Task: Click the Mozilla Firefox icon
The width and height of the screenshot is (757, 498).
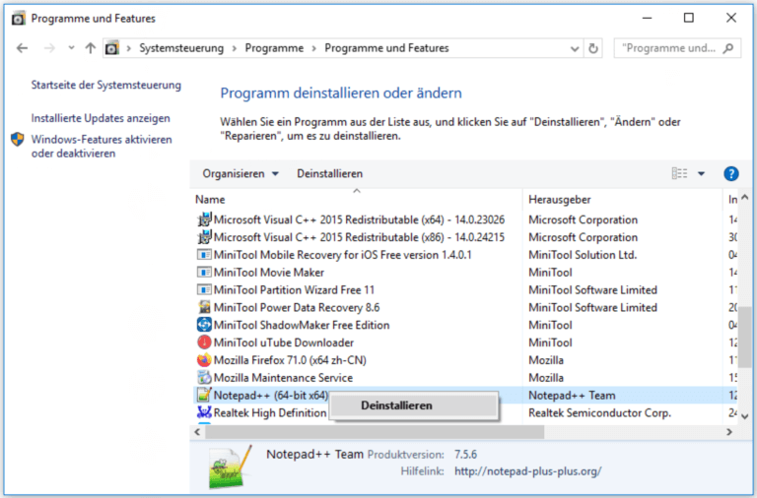Action: tap(204, 360)
